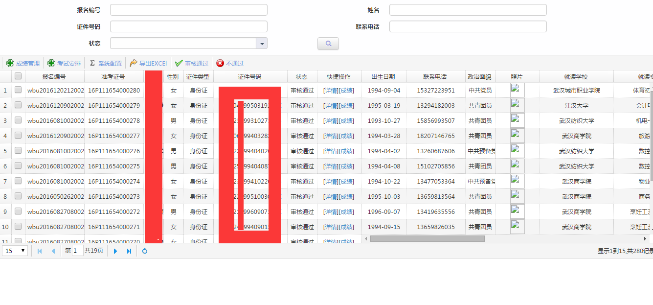The height and width of the screenshot is (305, 653).
Task: Click the horizontal scrollbar in the table
Action: [x=427, y=238]
